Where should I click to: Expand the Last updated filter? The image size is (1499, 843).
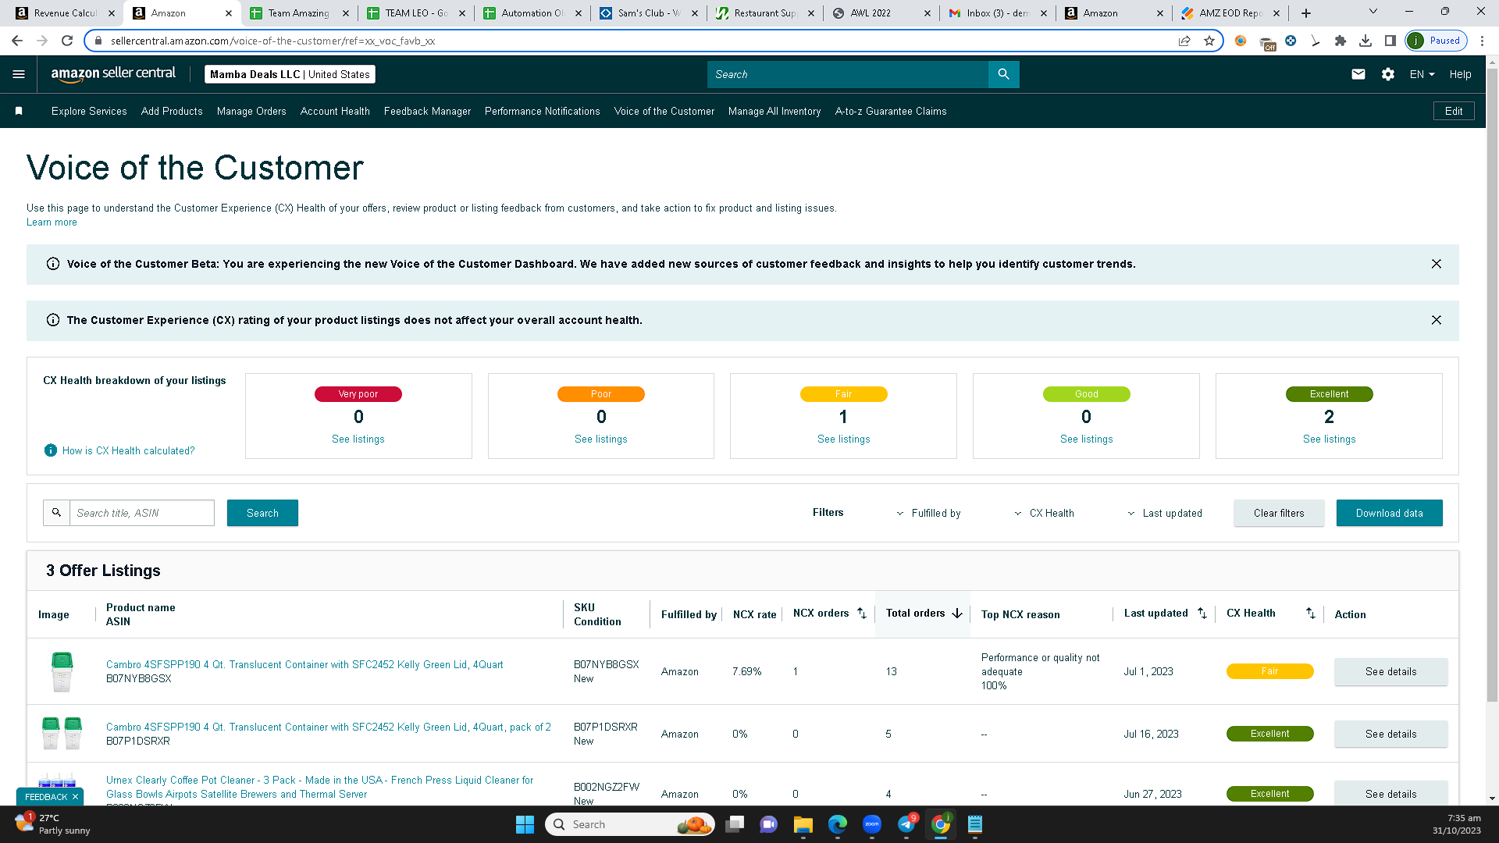[1164, 513]
